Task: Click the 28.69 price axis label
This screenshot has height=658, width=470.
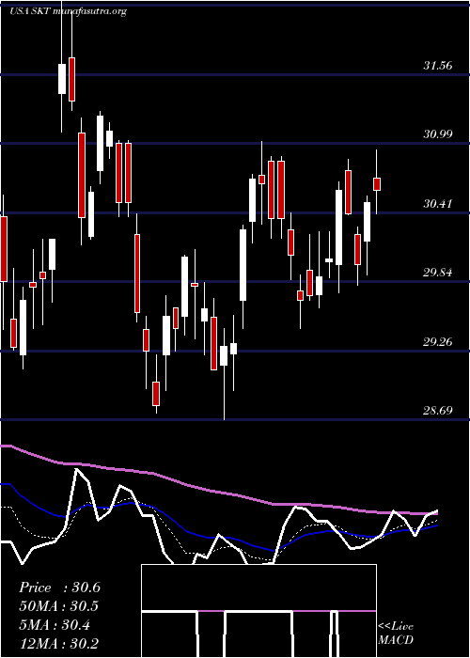Action: pos(438,410)
